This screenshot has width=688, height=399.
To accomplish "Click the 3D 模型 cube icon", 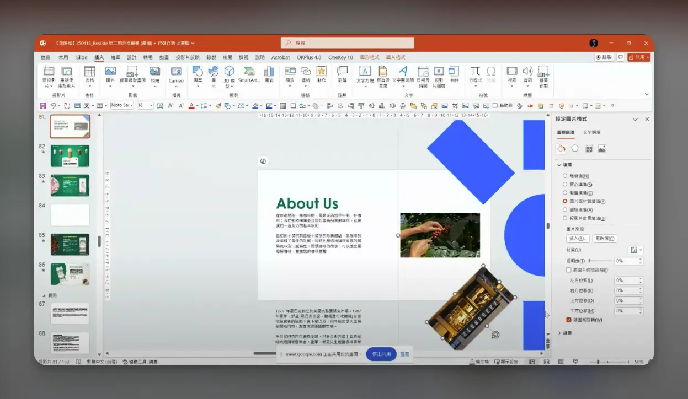I will click(229, 71).
